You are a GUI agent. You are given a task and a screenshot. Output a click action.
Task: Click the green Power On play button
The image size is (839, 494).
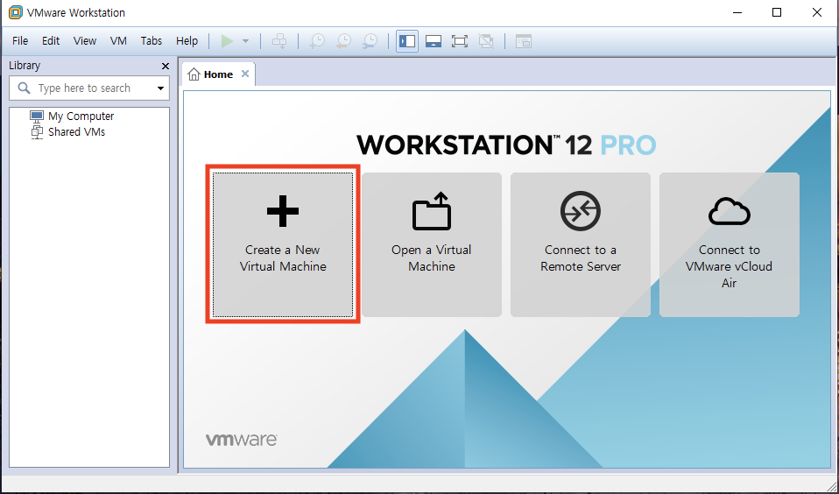coord(227,41)
